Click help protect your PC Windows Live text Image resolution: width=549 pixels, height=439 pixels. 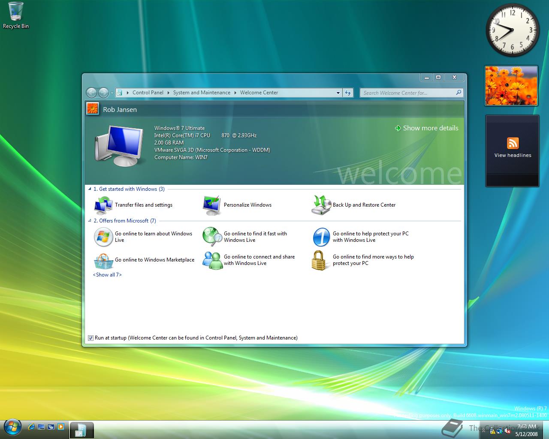371,237
